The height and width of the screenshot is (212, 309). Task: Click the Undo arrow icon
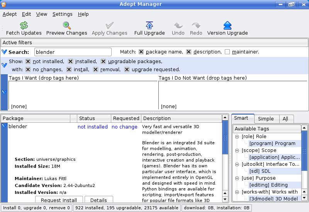[x=178, y=25]
